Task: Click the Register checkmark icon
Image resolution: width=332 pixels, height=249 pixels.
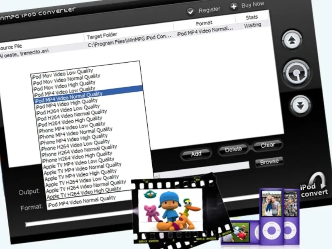Action: point(190,12)
